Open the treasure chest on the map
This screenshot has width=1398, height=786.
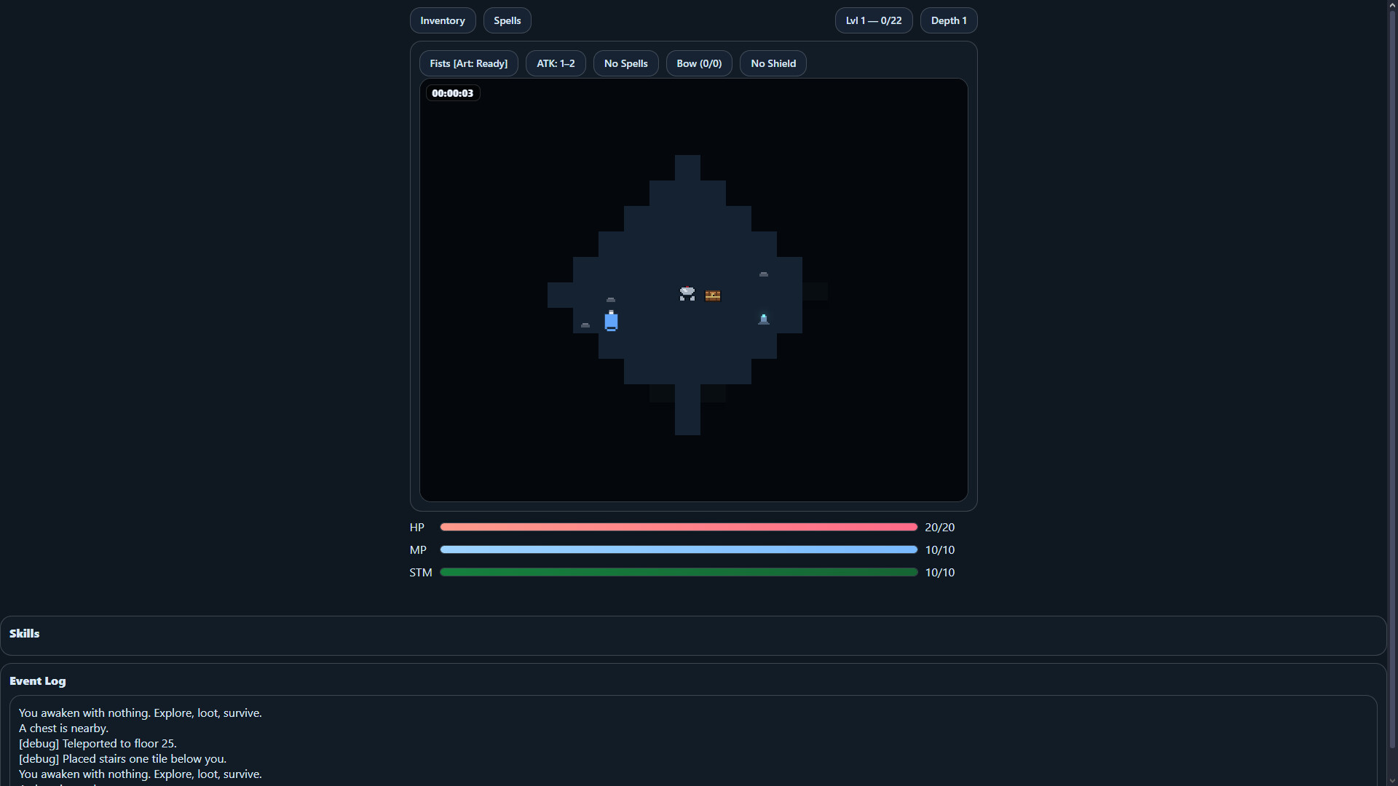tap(713, 296)
